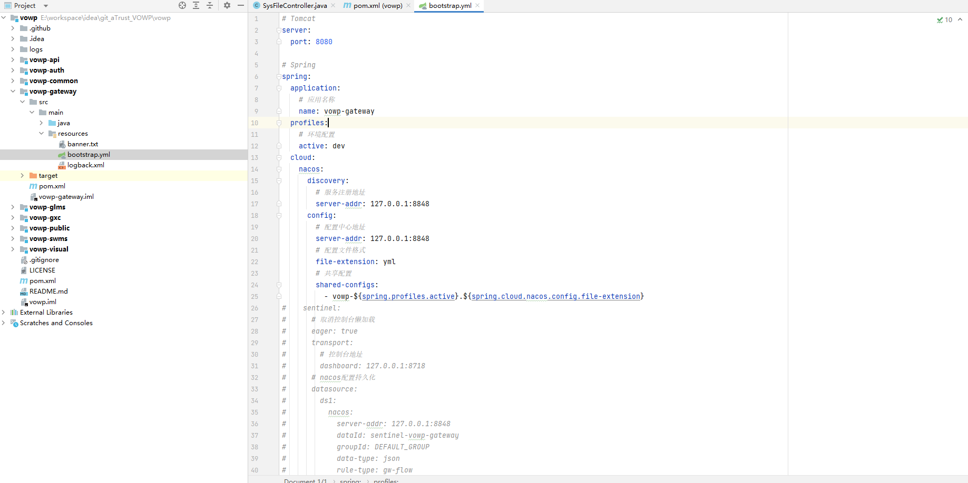Select banner.txt file in tree
Viewport: 968px width, 483px height.
(x=83, y=144)
